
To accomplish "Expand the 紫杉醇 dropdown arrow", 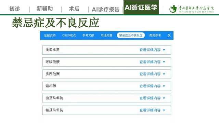I will (x=164, y=86).
